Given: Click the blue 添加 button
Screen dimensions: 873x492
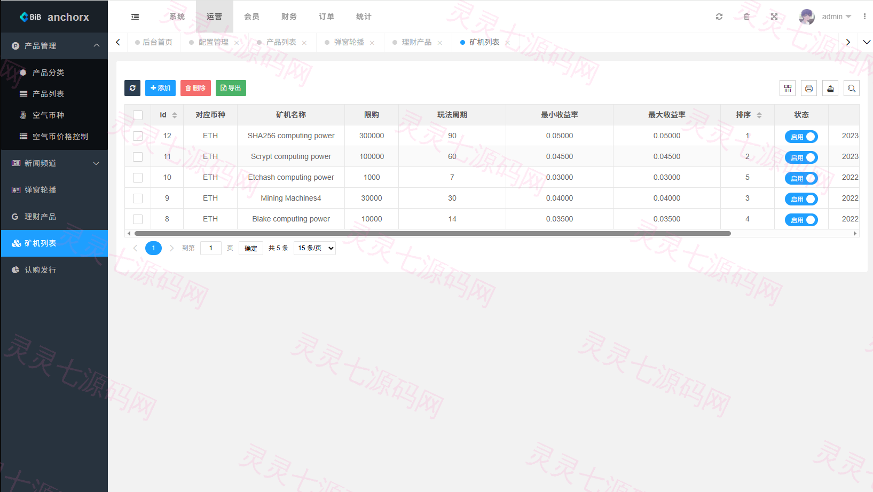Looking at the screenshot, I should pos(160,88).
